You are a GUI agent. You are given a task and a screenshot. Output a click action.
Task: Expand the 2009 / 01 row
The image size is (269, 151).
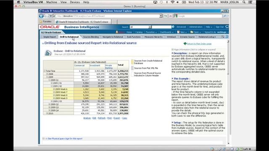click(52, 83)
